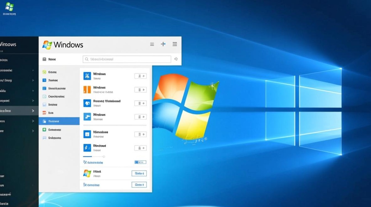Click the colorful Windows logo in bottom list entry
Screen dimensions: 371x207
pyautogui.click(x=87, y=173)
